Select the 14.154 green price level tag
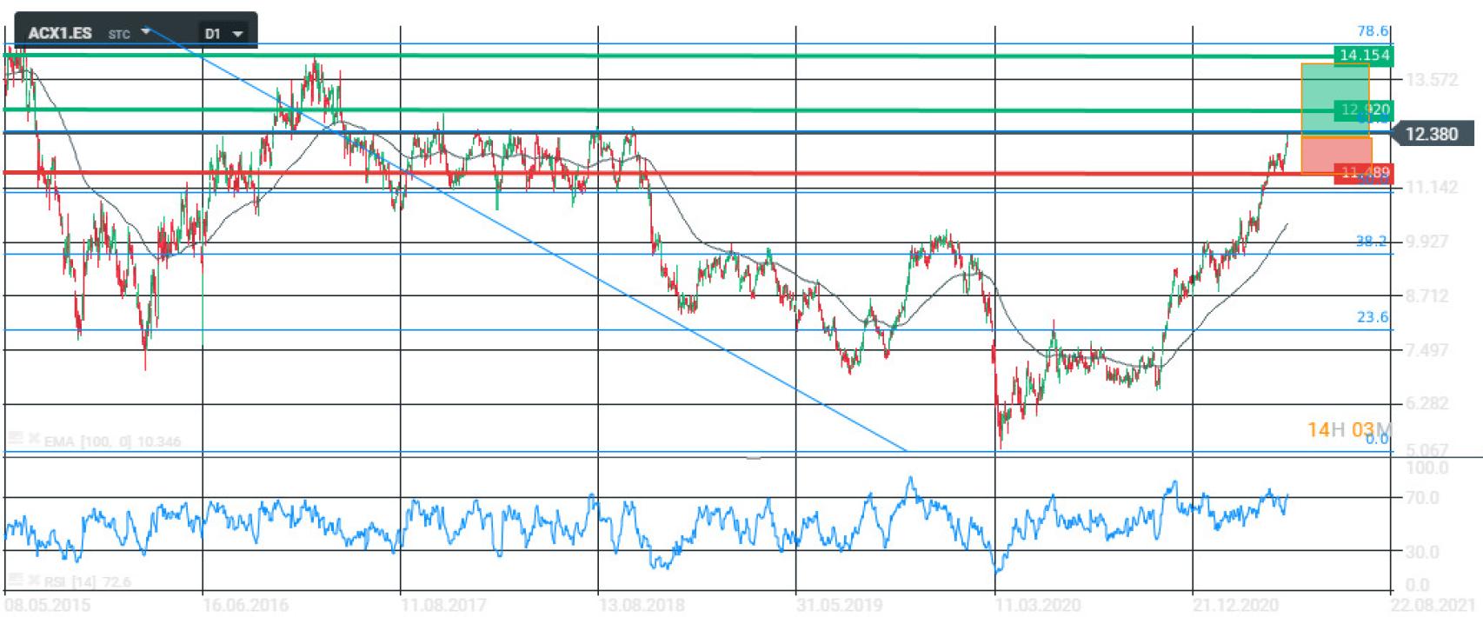 pyautogui.click(x=1363, y=56)
